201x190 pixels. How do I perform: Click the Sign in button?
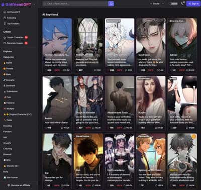click(x=193, y=4)
